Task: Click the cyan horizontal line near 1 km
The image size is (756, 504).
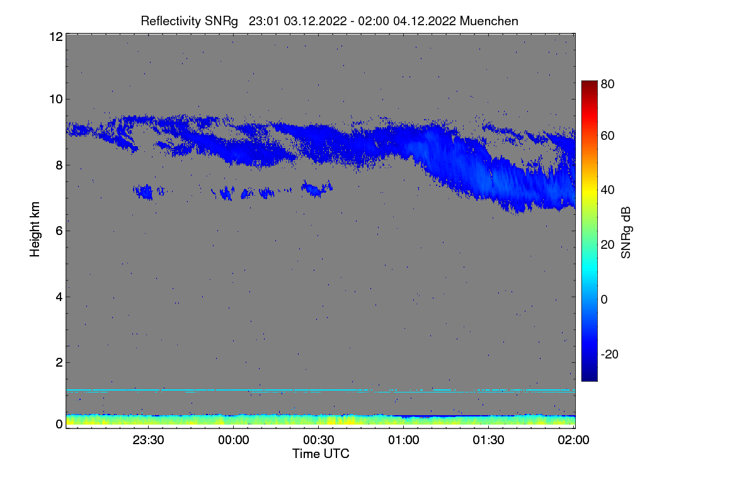Action: (x=321, y=390)
